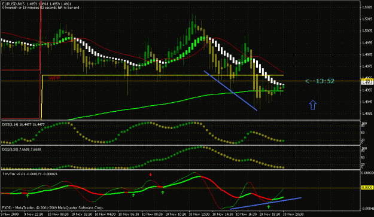Click the white current price tag 1.4961
Viewport: 374px width, 217px height.
[x=367, y=83]
